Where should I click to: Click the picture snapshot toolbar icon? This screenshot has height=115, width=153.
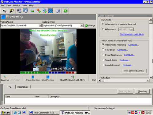point(32,11)
